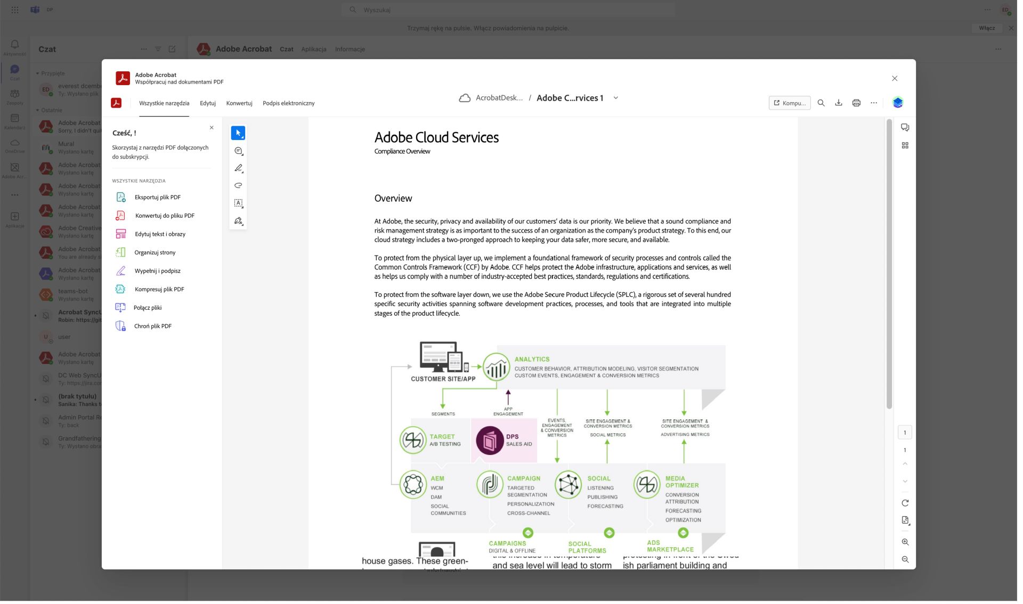Open Teams Kalendarz in sidebar
1023x604 pixels.
click(x=15, y=122)
